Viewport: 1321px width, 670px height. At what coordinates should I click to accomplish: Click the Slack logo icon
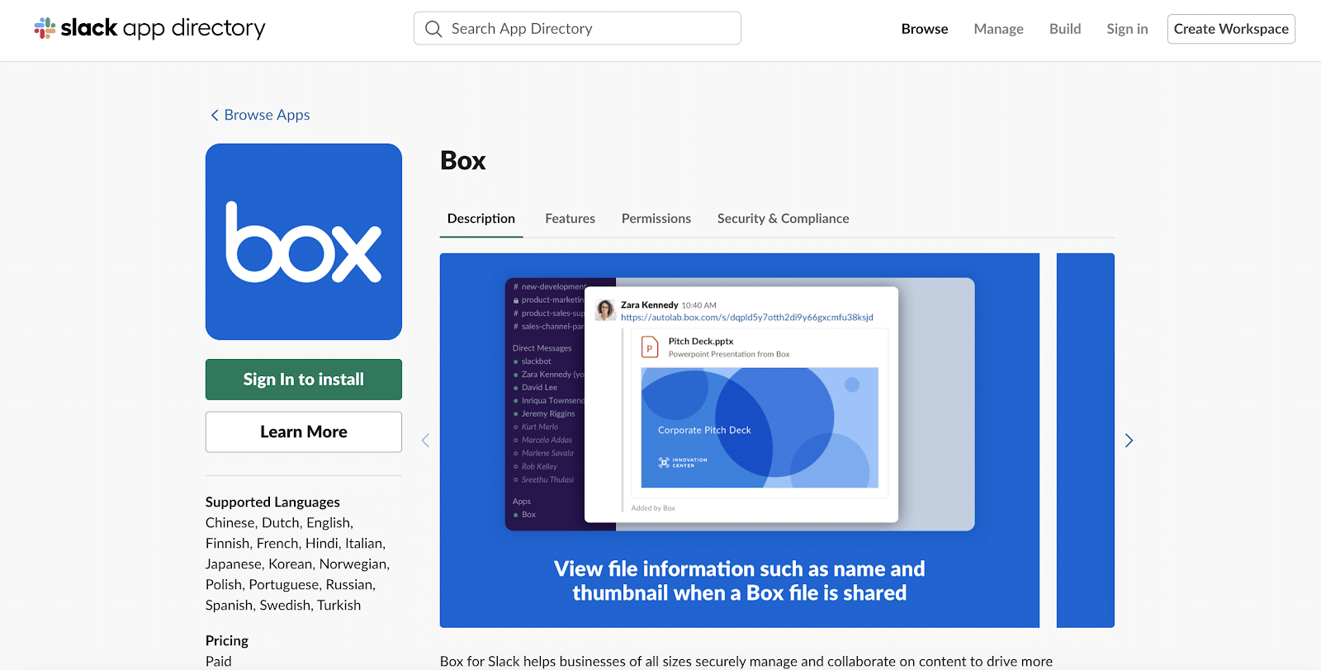[45, 28]
